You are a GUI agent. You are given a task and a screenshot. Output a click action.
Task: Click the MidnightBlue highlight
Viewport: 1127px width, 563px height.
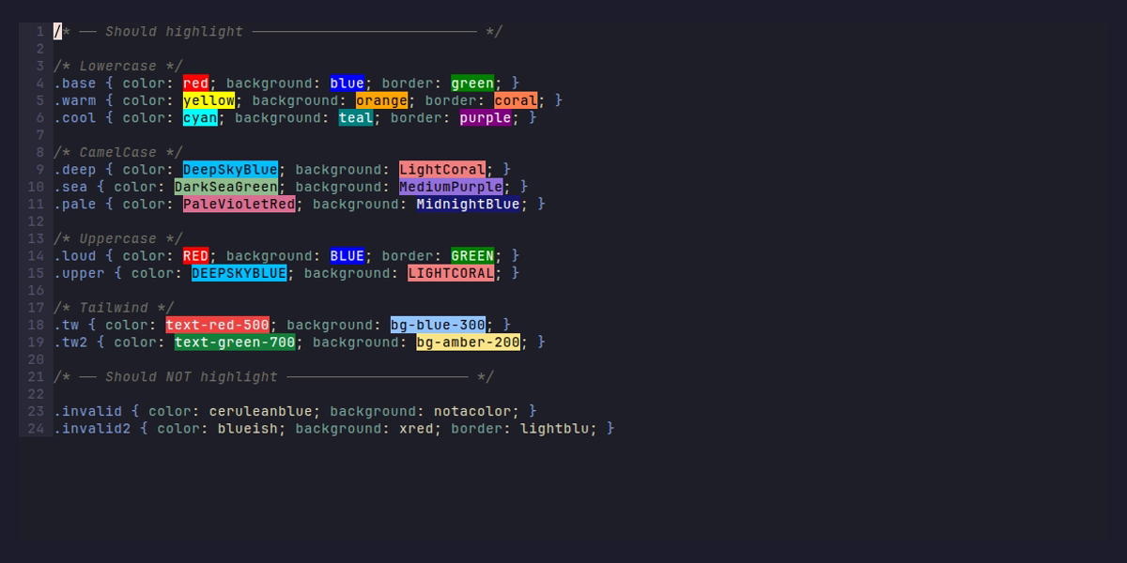pyautogui.click(x=468, y=205)
